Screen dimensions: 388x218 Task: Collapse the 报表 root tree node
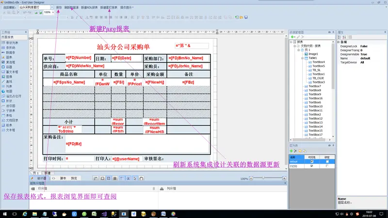point(291,42)
